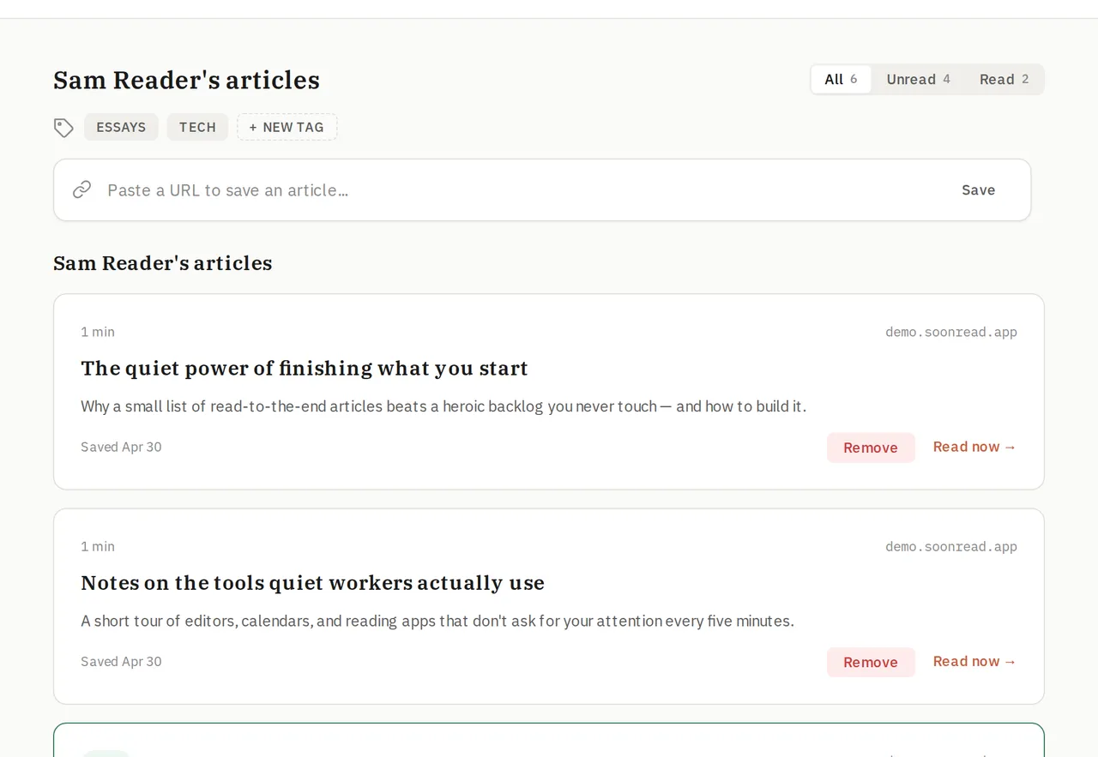Open 'Notes on the tools quiet workers actually use' title
The width and height of the screenshot is (1098, 757).
(312, 583)
